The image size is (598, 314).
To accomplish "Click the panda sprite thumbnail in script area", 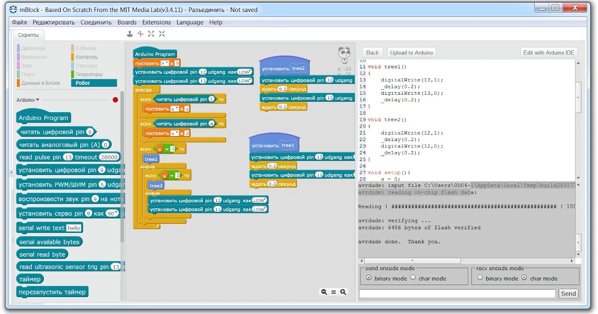I will 344,55.
